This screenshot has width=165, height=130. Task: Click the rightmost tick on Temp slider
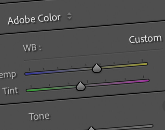[x=142, y=60]
